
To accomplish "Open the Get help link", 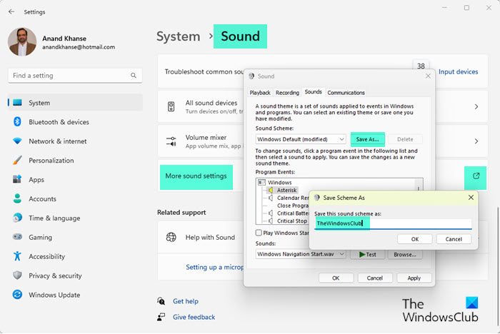I will pyautogui.click(x=186, y=301).
